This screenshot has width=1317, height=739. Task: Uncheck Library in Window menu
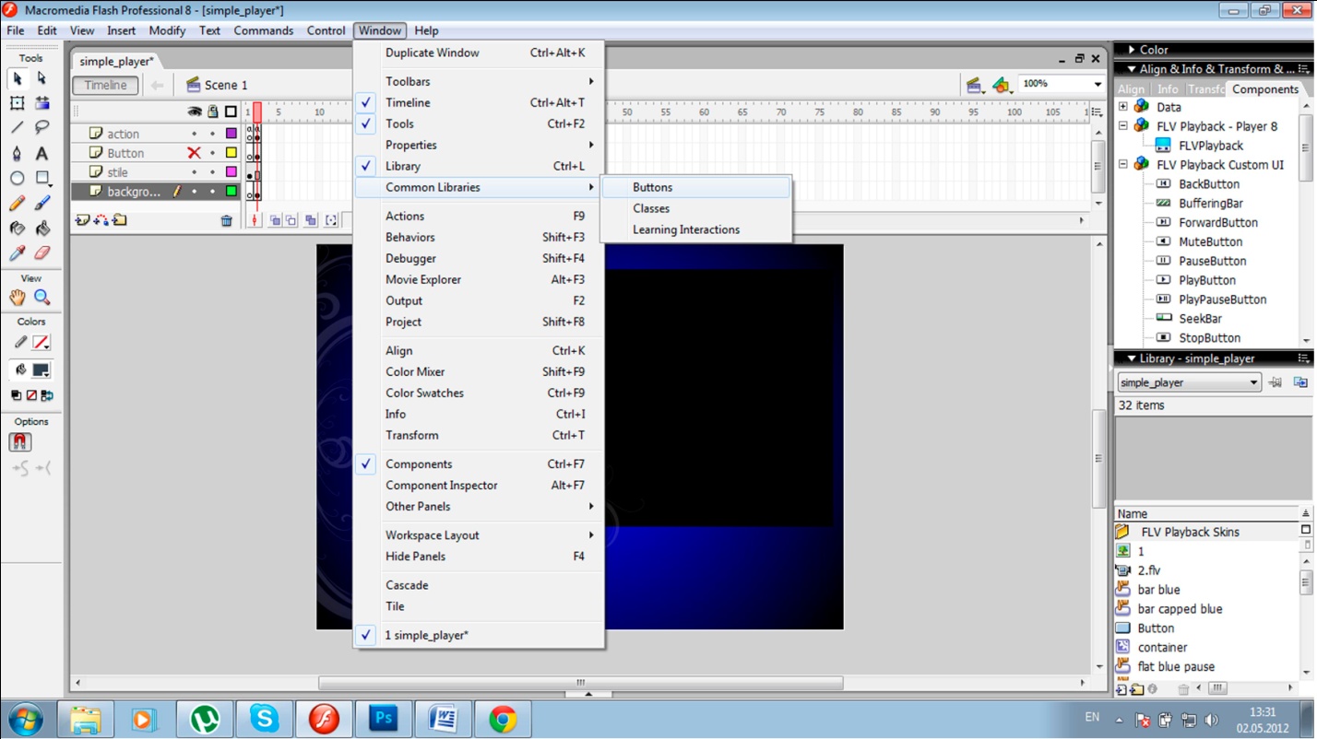[x=479, y=166]
